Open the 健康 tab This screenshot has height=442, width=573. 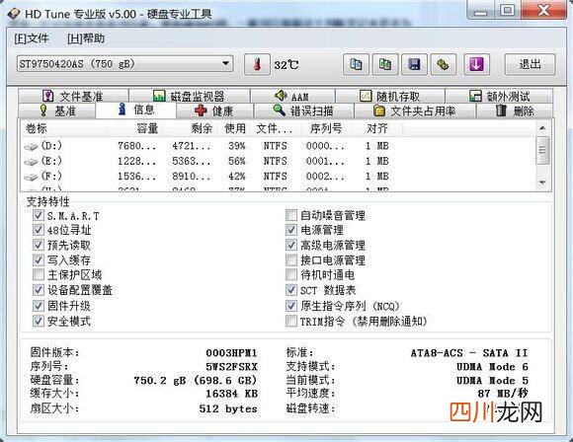(x=214, y=110)
